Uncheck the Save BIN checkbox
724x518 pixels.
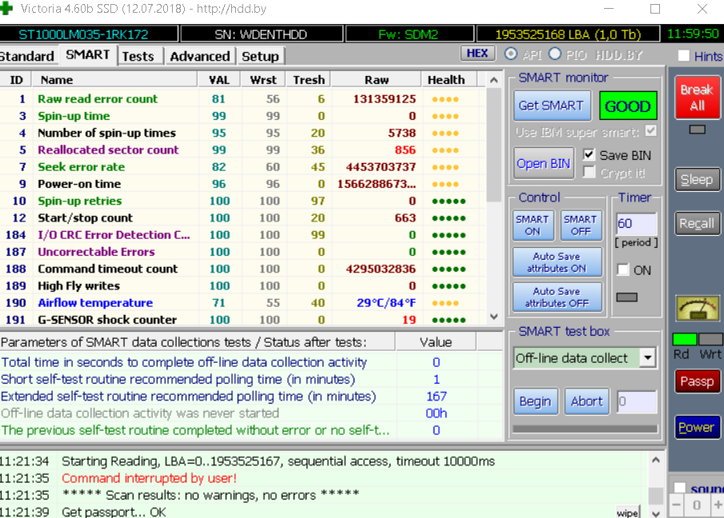point(590,155)
